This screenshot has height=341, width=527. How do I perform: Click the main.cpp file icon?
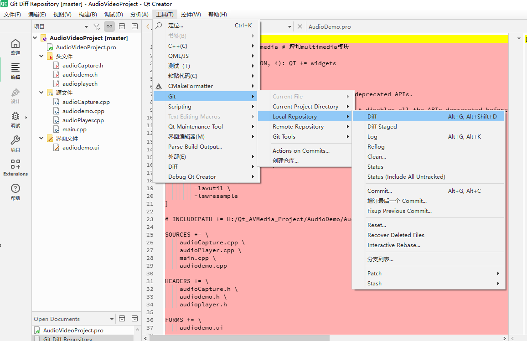click(57, 129)
